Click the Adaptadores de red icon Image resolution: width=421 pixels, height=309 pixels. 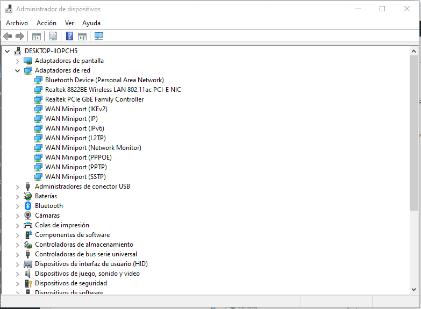pyautogui.click(x=28, y=70)
